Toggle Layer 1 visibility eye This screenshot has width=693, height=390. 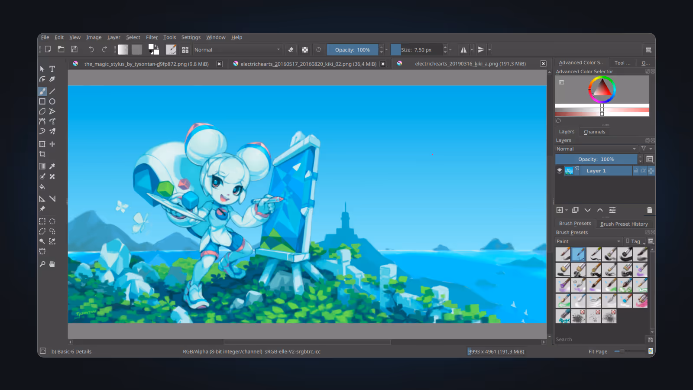560,171
